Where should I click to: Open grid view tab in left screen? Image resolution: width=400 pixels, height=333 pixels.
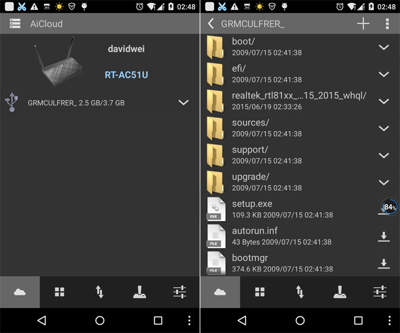click(x=59, y=292)
